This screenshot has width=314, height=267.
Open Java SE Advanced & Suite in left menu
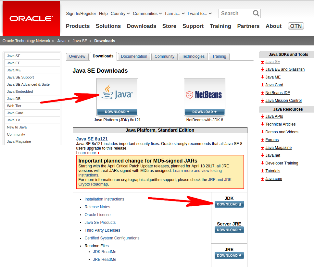coord(32,84)
